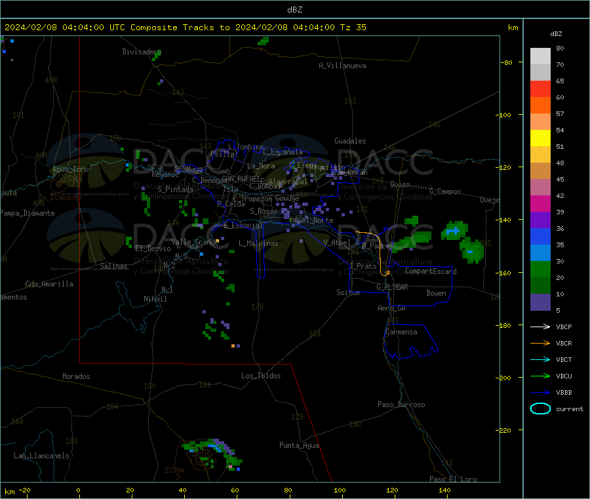The height and width of the screenshot is (499, 590).
Task: Click the Carmensa place label
Action: click(x=401, y=332)
